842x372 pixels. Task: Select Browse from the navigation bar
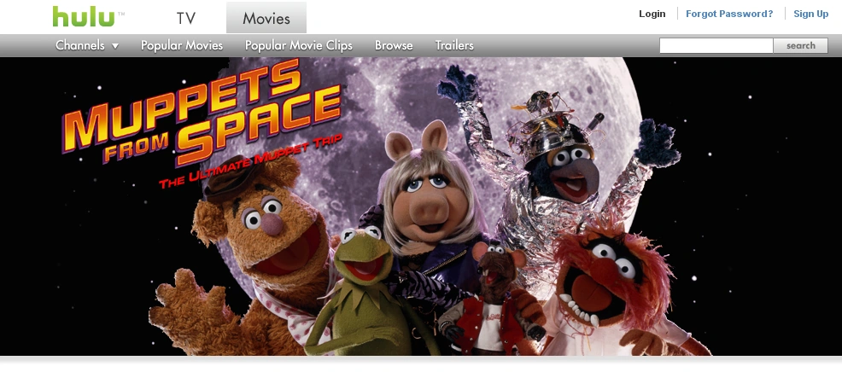point(394,45)
